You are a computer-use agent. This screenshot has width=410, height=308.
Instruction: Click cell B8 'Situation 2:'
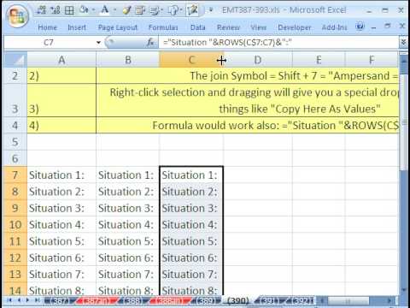click(128, 192)
